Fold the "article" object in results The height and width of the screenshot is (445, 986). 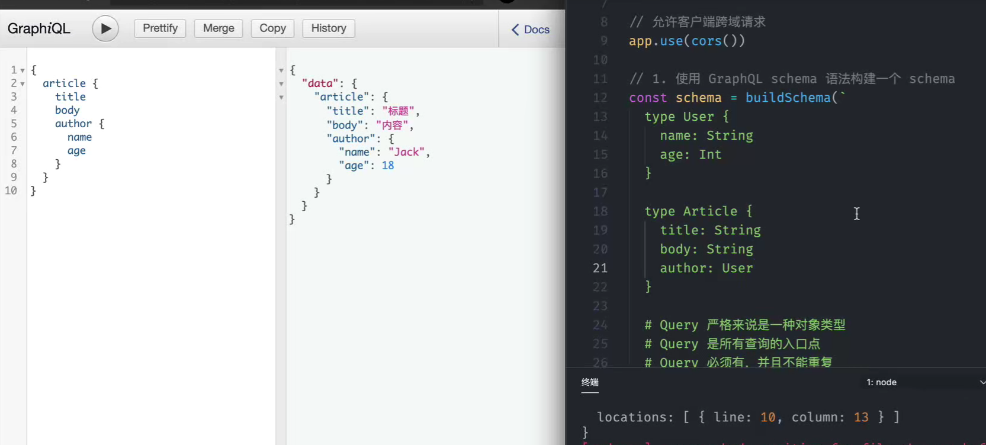click(281, 98)
